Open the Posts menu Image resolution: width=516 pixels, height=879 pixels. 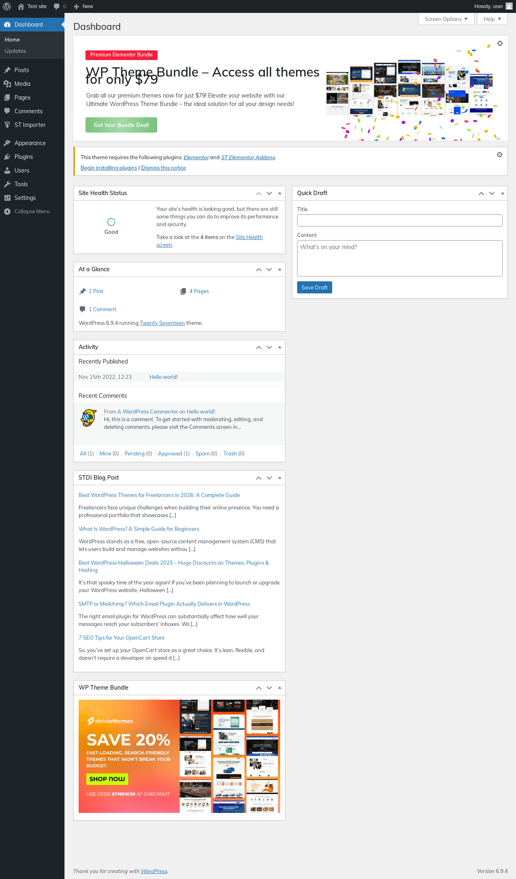(x=32, y=70)
